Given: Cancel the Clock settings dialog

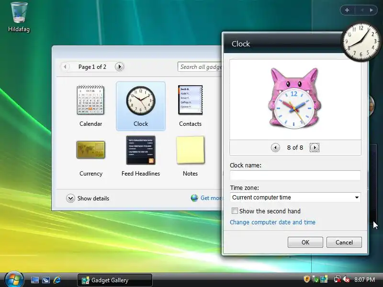Looking at the screenshot, I should [x=344, y=243].
